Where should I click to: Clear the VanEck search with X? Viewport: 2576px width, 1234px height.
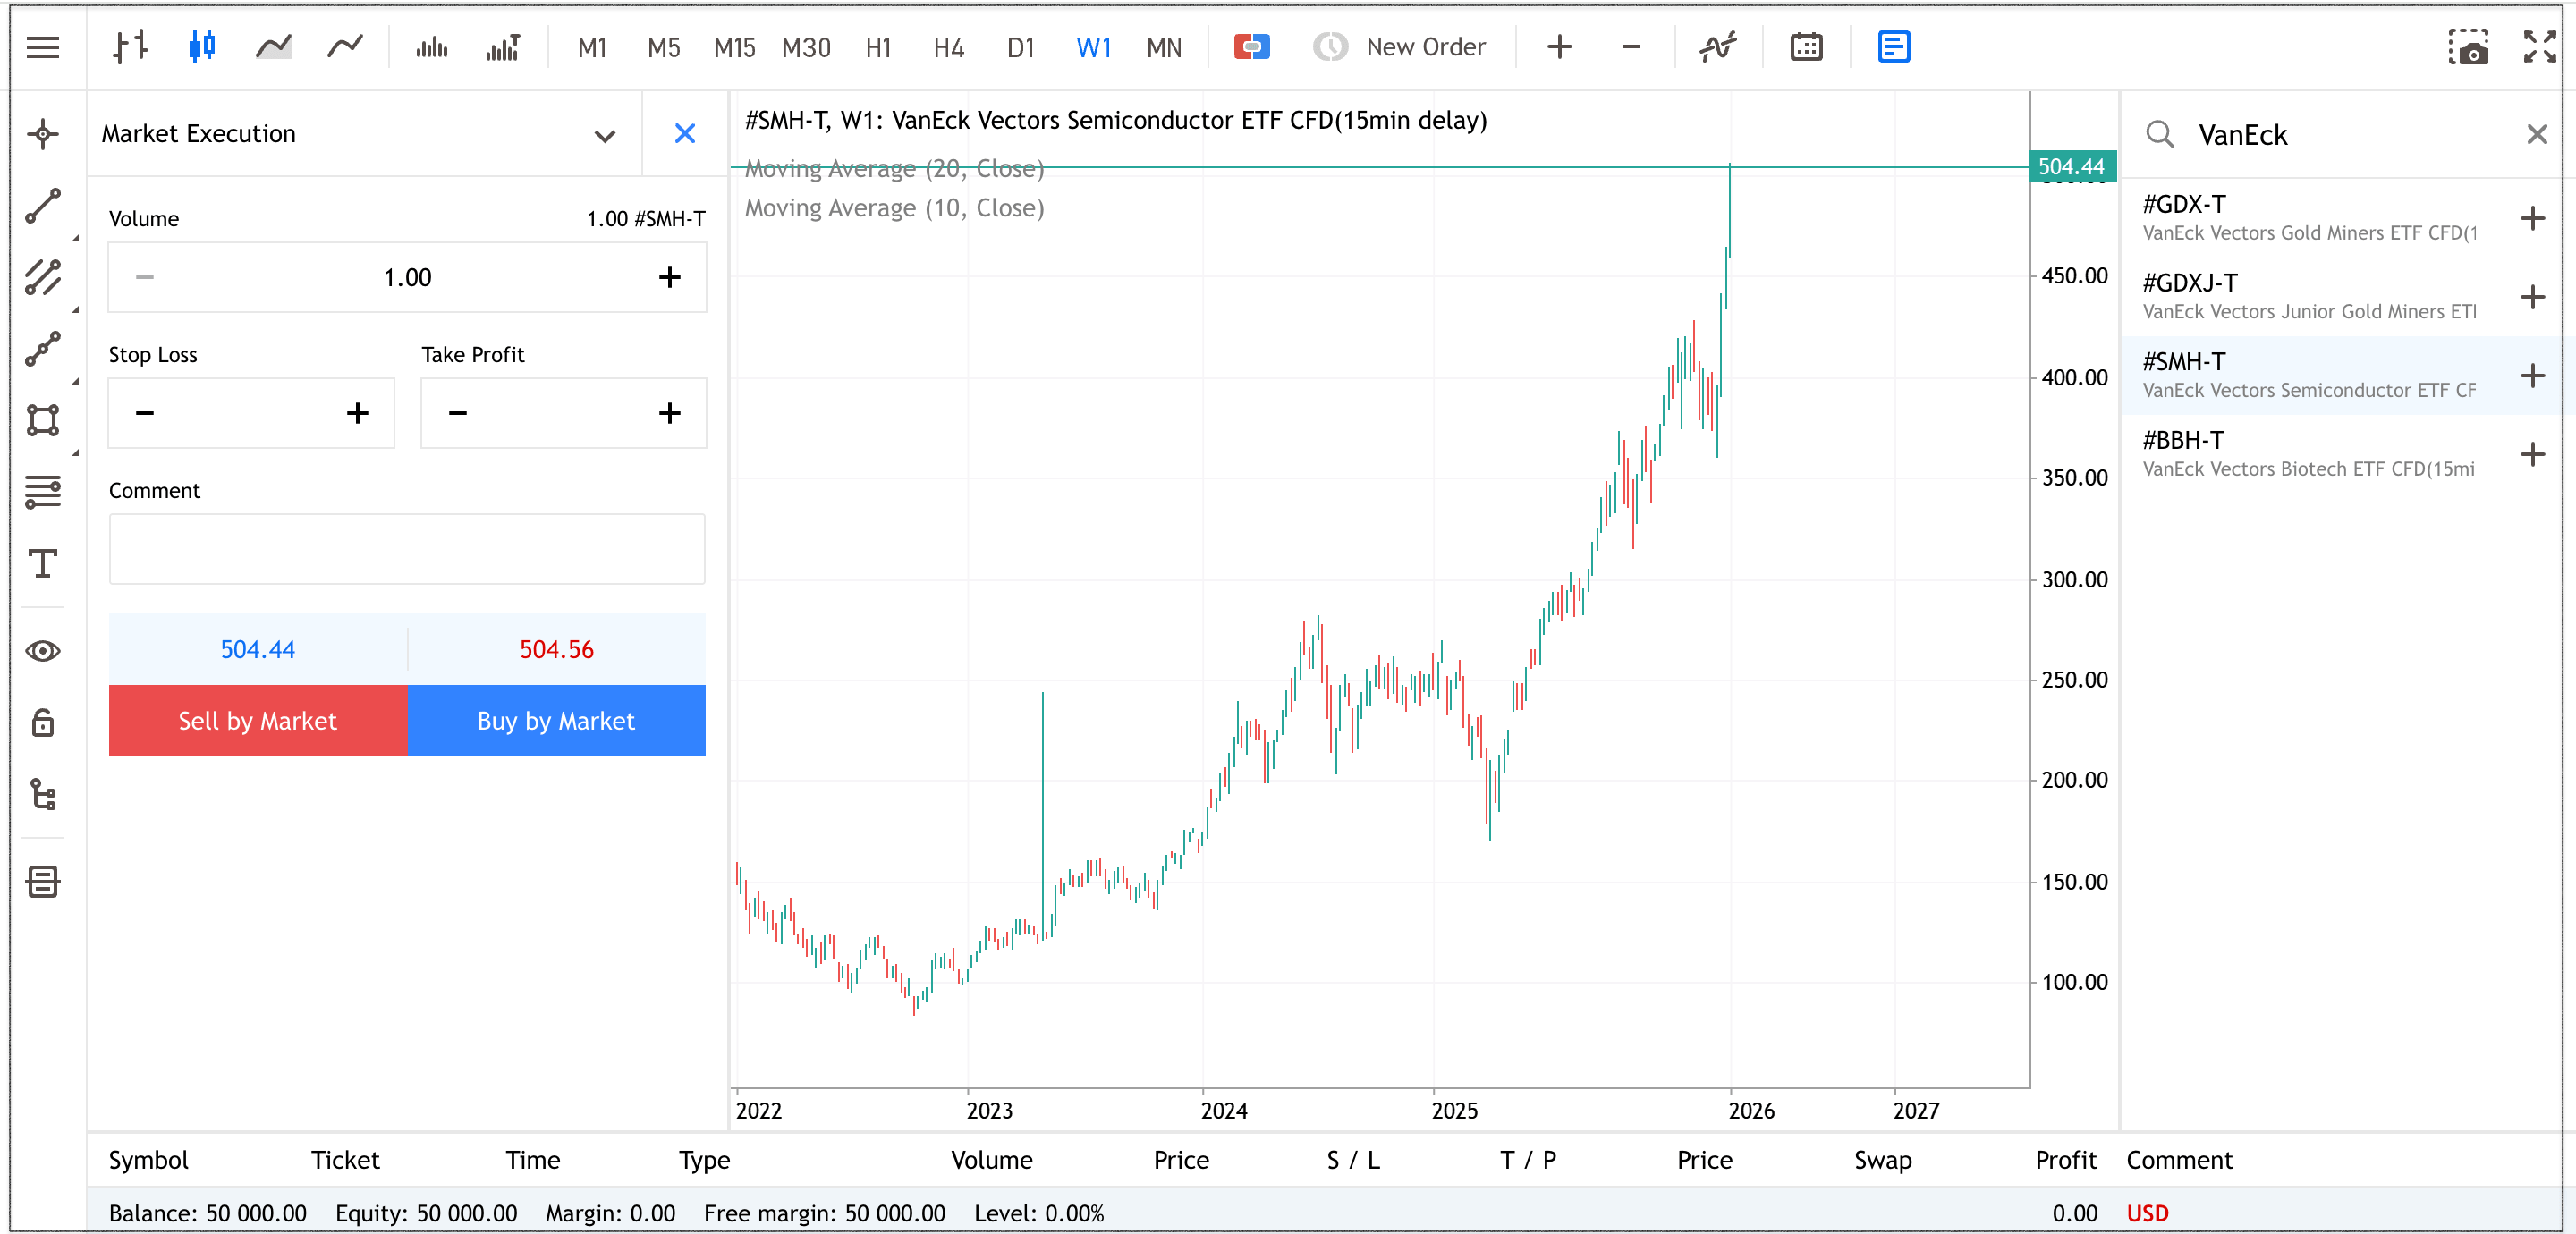2536,134
